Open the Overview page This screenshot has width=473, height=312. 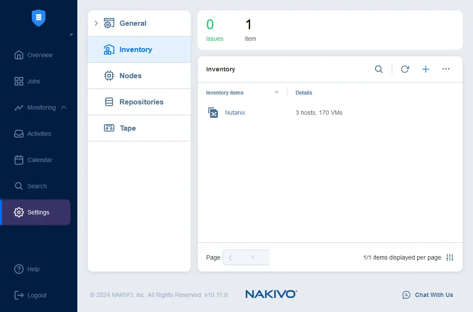pos(33,55)
